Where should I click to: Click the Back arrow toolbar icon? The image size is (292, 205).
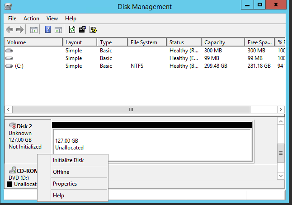(x=9, y=30)
